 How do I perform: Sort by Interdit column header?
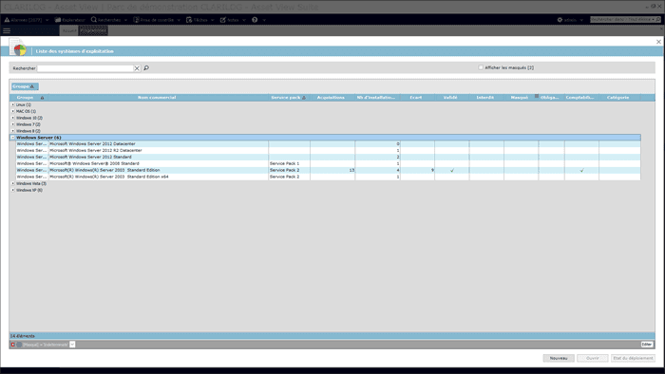485,98
